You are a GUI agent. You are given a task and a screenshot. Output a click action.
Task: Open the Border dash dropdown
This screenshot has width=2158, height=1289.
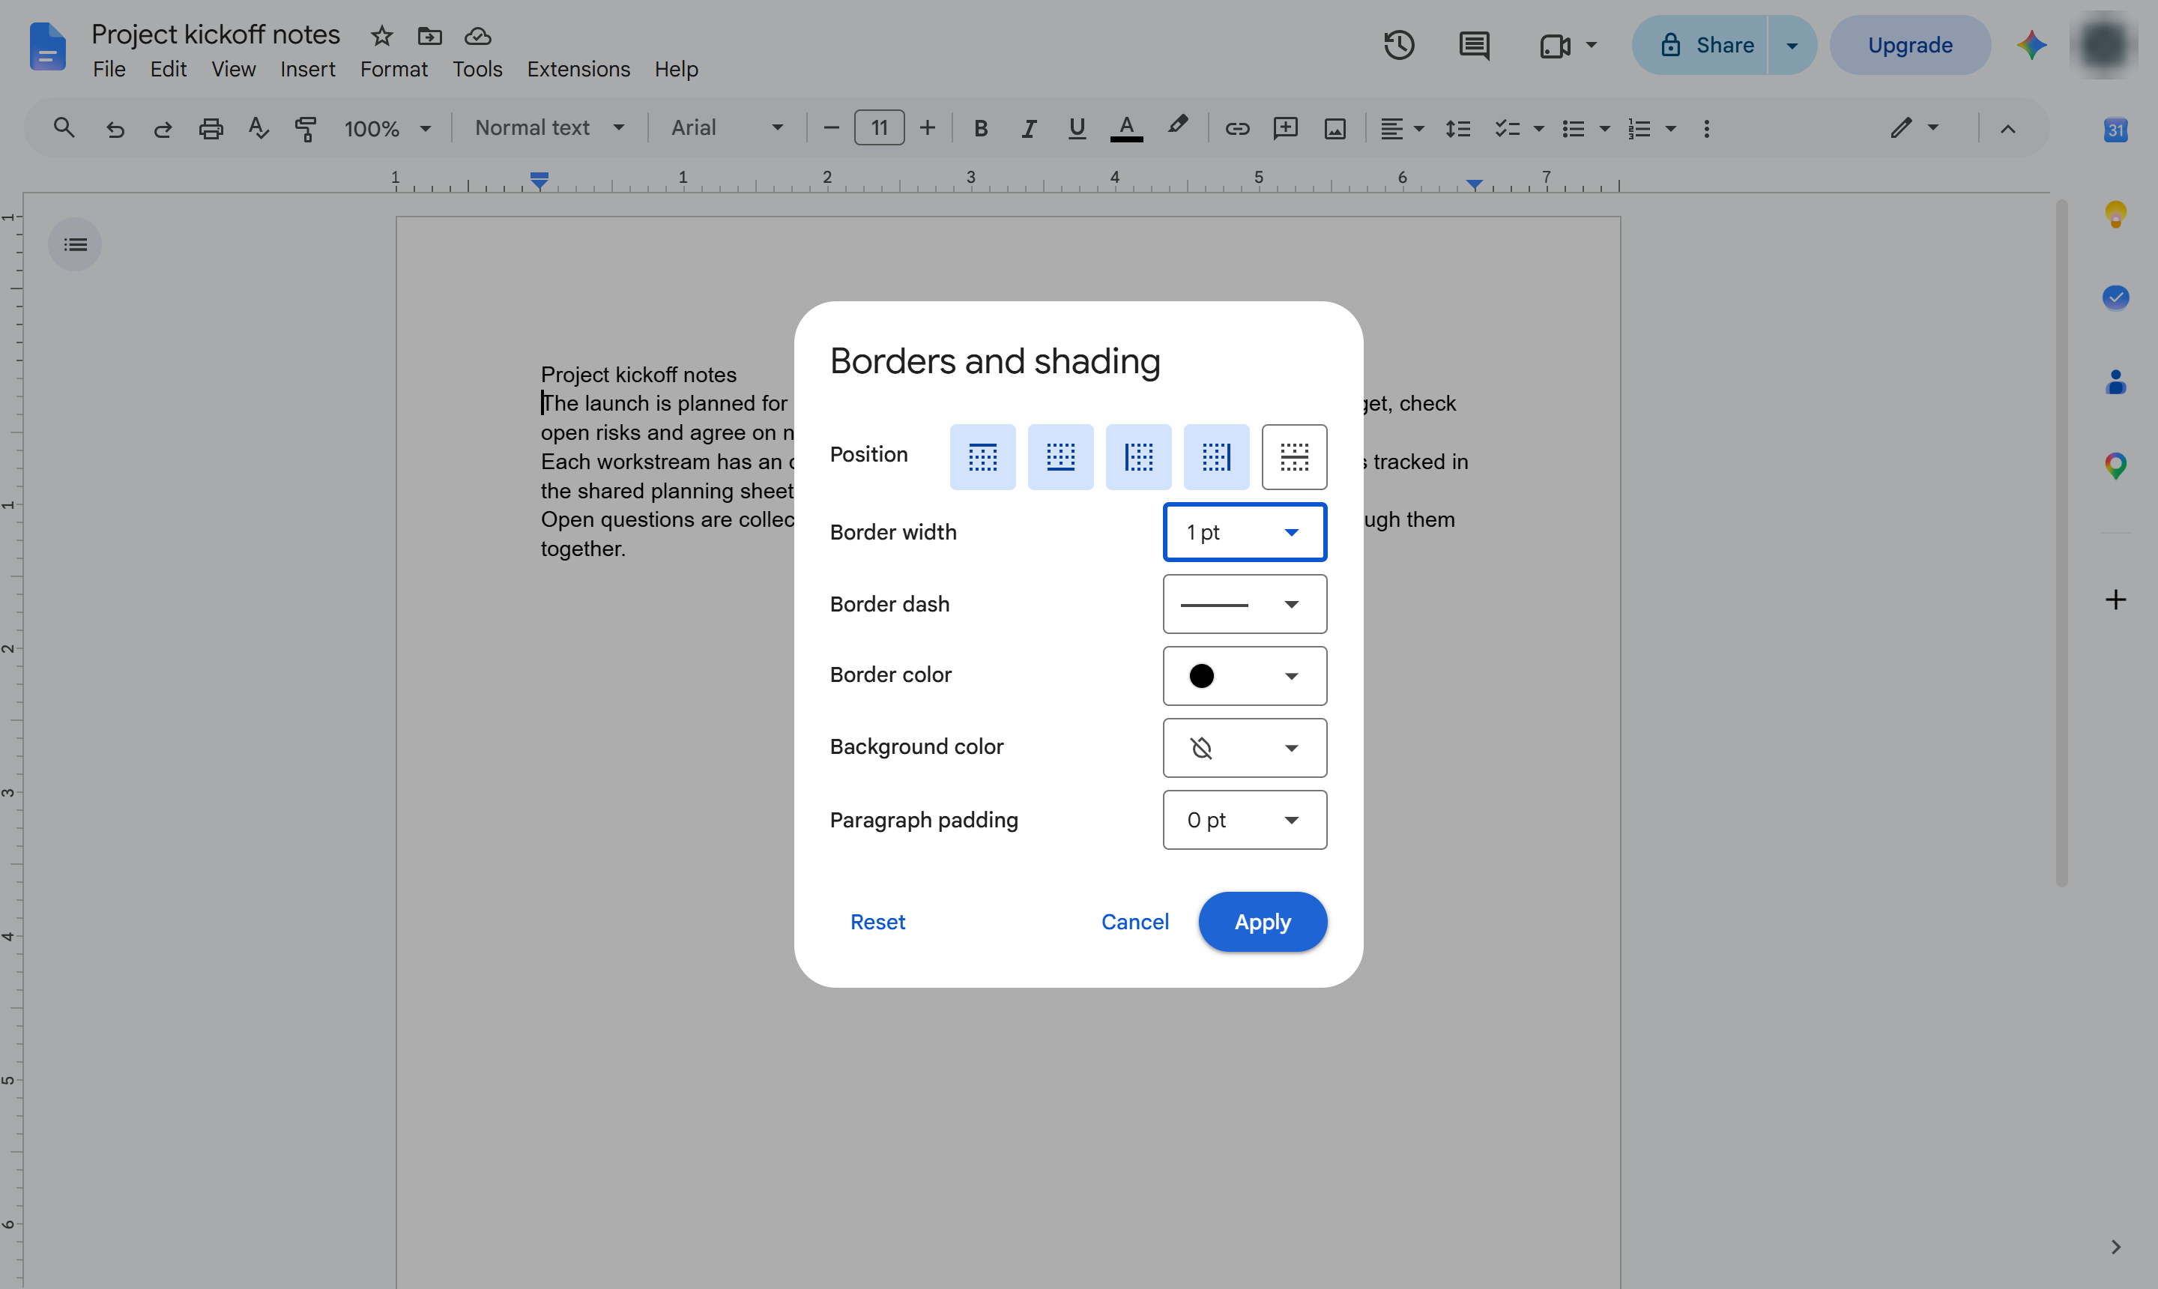1245,605
